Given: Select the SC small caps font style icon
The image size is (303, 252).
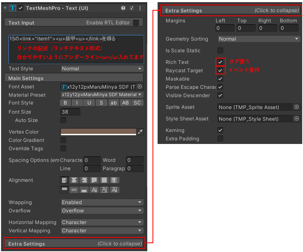Looking at the screenshot, I should tap(137, 103).
